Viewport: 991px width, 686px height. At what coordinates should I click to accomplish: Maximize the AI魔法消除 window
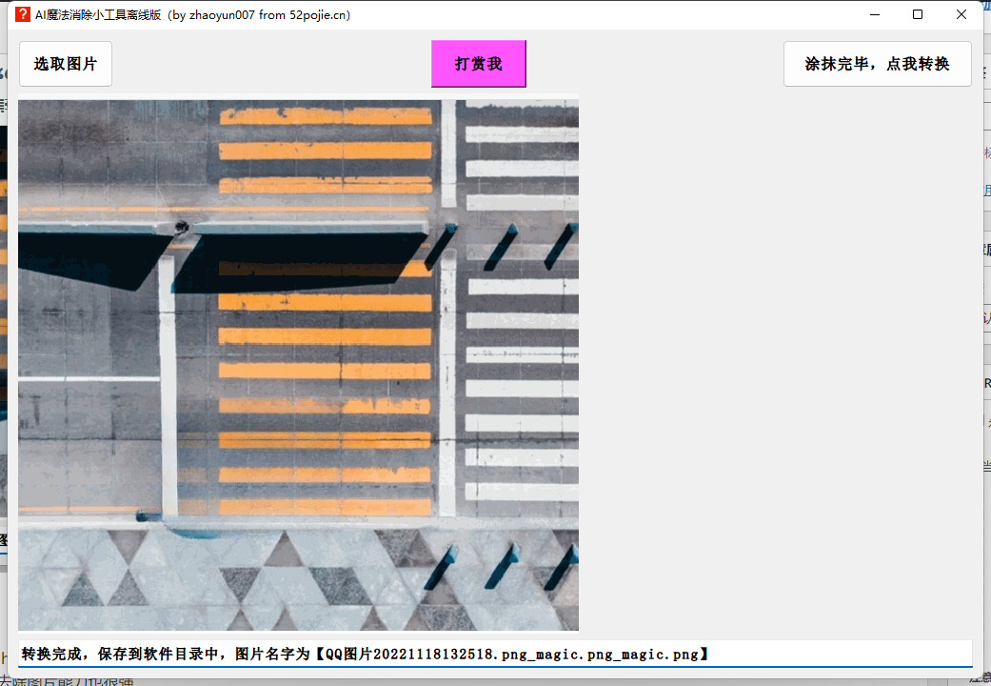(x=918, y=14)
